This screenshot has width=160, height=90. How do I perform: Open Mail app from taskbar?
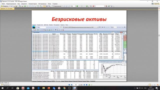(x=28, y=88)
